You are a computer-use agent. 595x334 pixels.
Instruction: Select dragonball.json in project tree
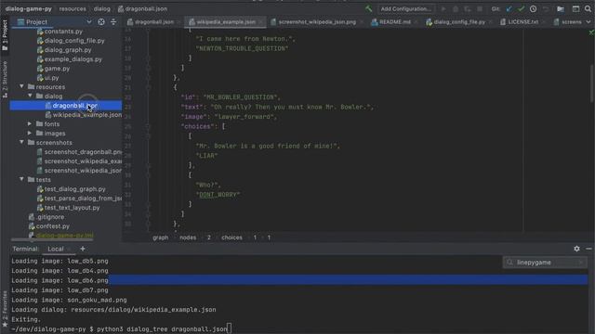pyautogui.click(x=74, y=105)
